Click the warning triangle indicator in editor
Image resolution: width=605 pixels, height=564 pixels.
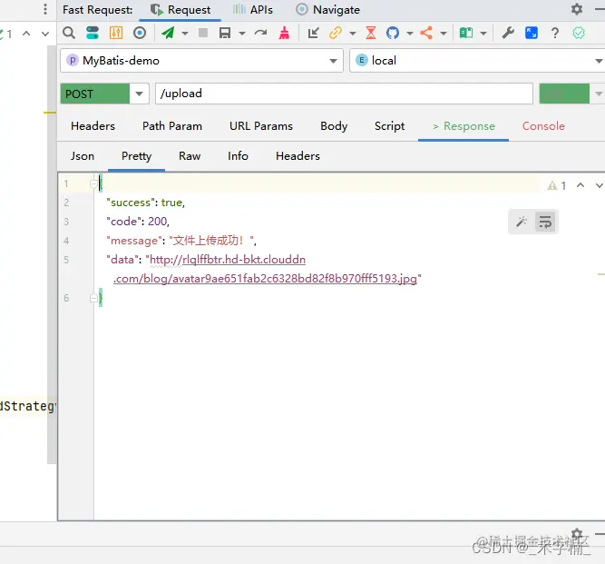coord(552,185)
